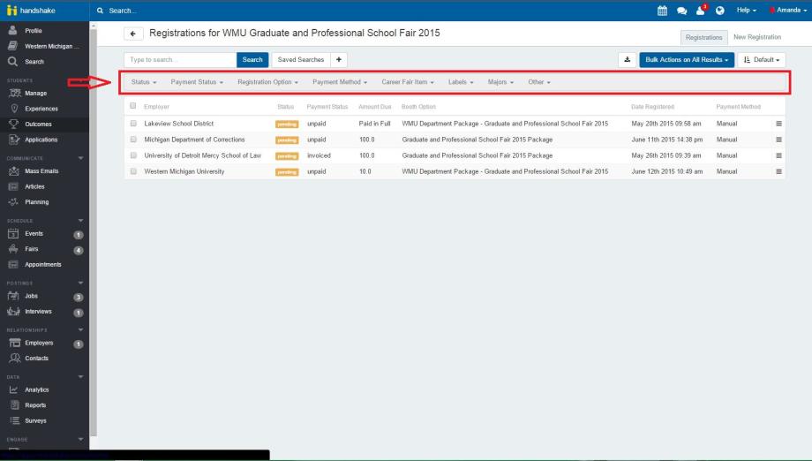
Task: Open Outcomes in sidebar
Action: [38, 125]
